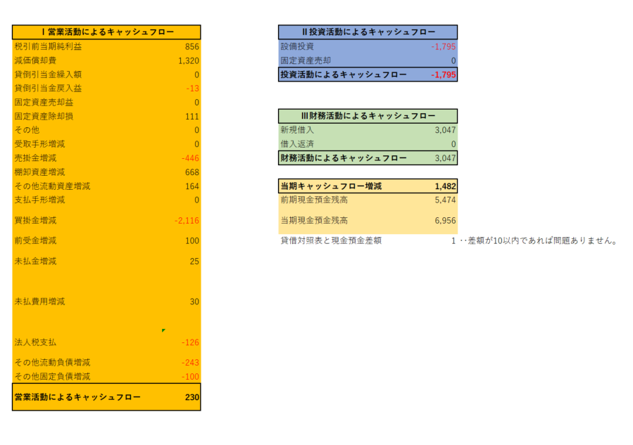633x445 pixels.
Task: Select the 設備投資 label cell
Action: click(x=297, y=46)
